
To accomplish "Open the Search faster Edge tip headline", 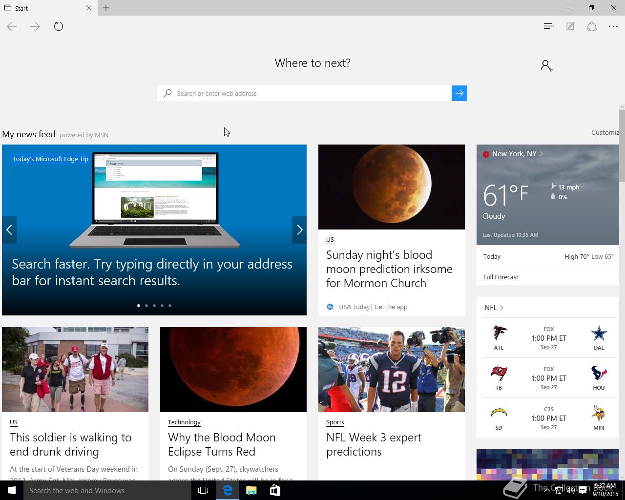I will pyautogui.click(x=152, y=272).
